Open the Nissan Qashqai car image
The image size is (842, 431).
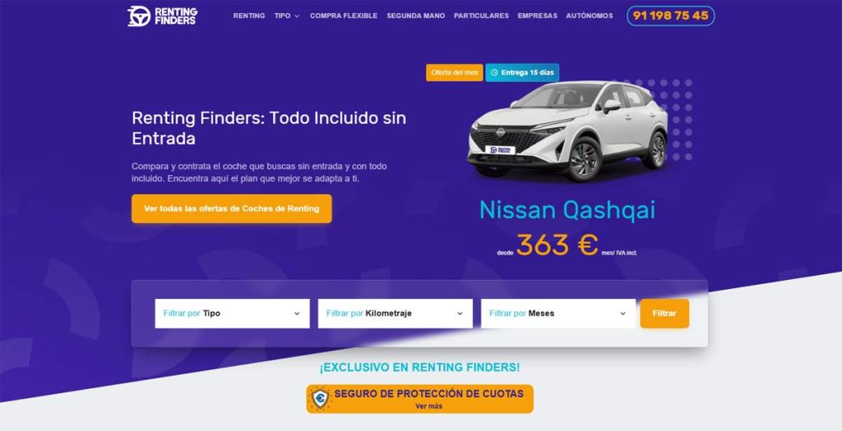tap(568, 131)
